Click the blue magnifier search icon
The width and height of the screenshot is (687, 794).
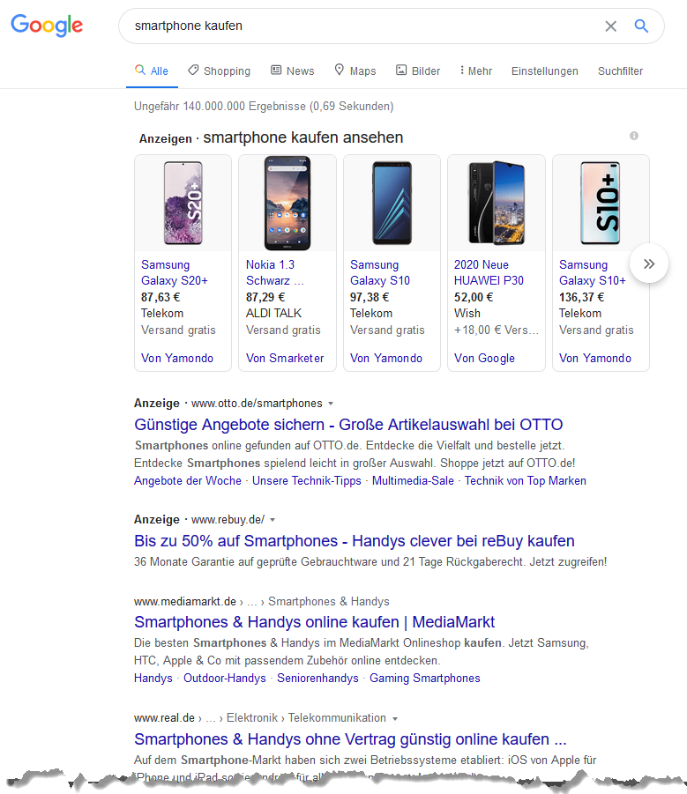[641, 26]
